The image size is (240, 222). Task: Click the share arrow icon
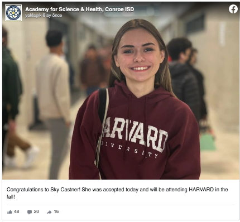(49, 212)
